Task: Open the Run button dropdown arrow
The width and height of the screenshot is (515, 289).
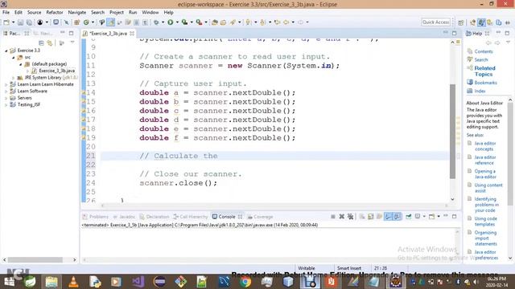Action: [x=177, y=22]
